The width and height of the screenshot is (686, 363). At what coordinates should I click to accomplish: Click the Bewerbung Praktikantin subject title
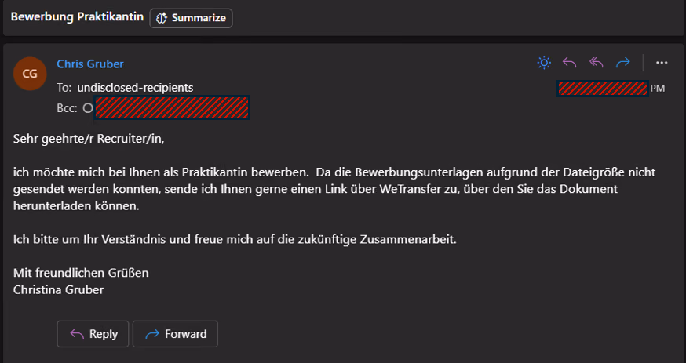(77, 17)
